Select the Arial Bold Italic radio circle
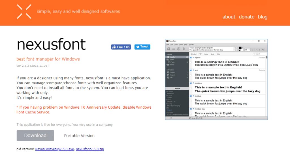The height and width of the screenshot is (154, 290). click(x=191, y=114)
